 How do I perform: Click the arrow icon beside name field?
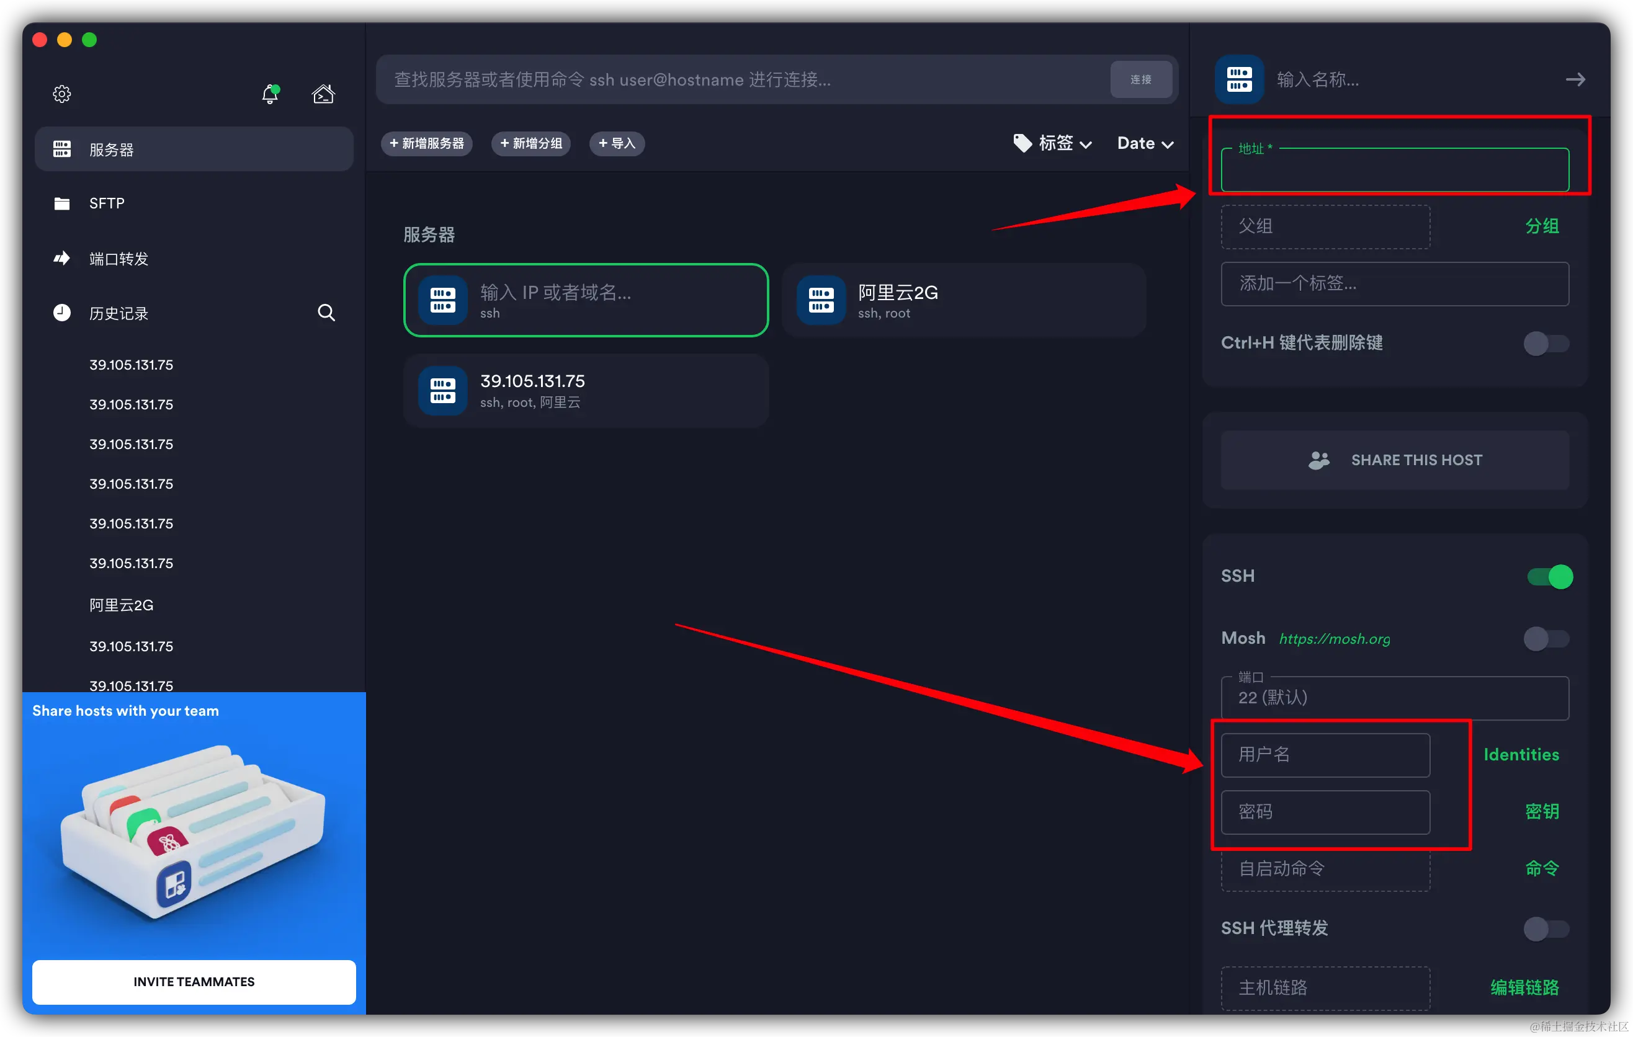pyautogui.click(x=1575, y=79)
